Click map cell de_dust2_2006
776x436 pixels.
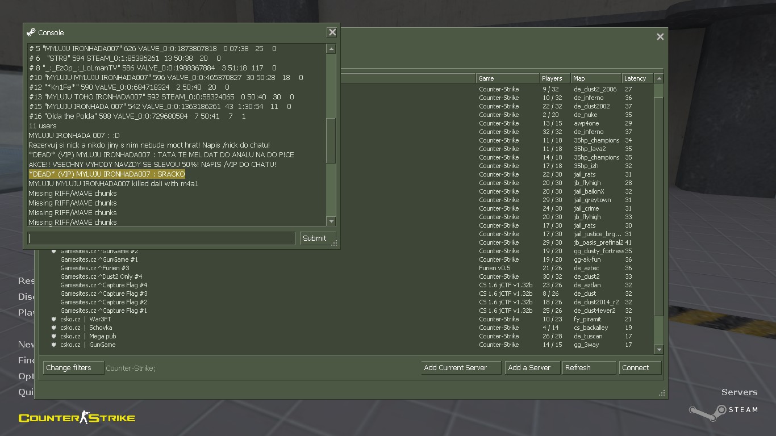pos(595,89)
